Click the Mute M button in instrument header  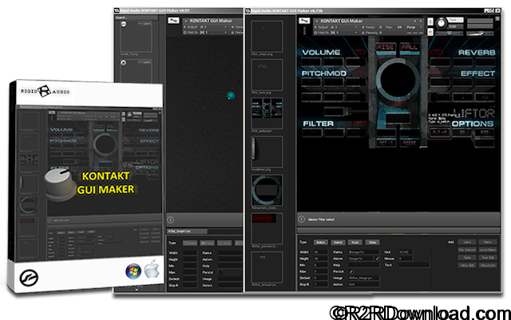(x=430, y=32)
